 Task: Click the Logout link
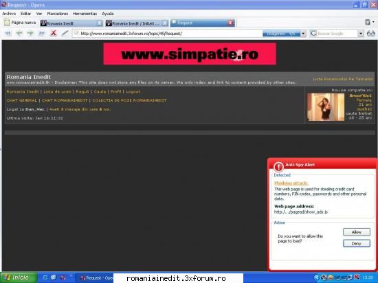click(x=133, y=91)
